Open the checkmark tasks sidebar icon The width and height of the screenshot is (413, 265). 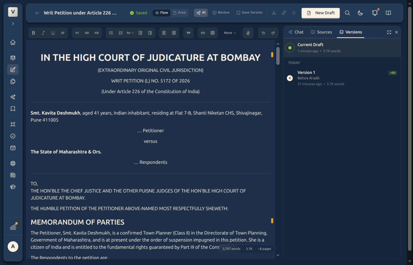pyautogui.click(x=13, y=136)
